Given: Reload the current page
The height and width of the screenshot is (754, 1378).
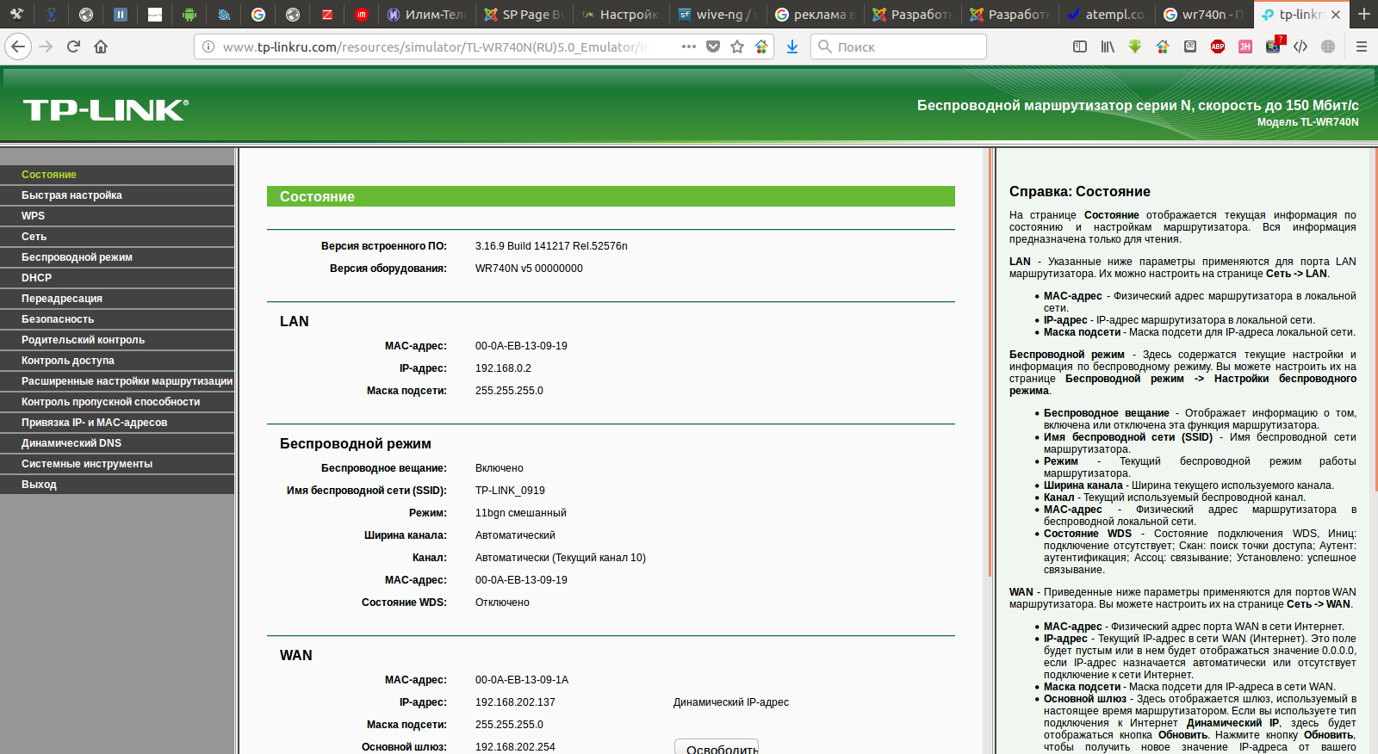Looking at the screenshot, I should pos(73,46).
